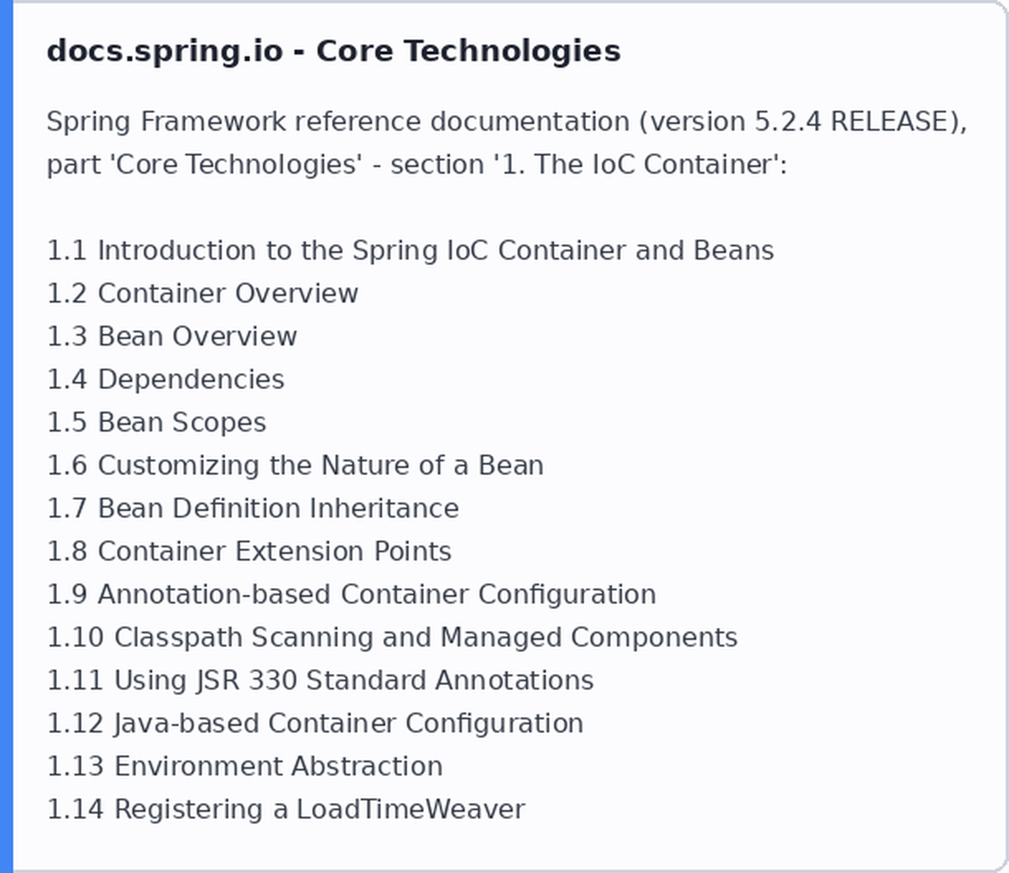Select the '1.4 Dependencies' entry
Image resolution: width=1009 pixels, height=873 pixels.
tap(165, 379)
